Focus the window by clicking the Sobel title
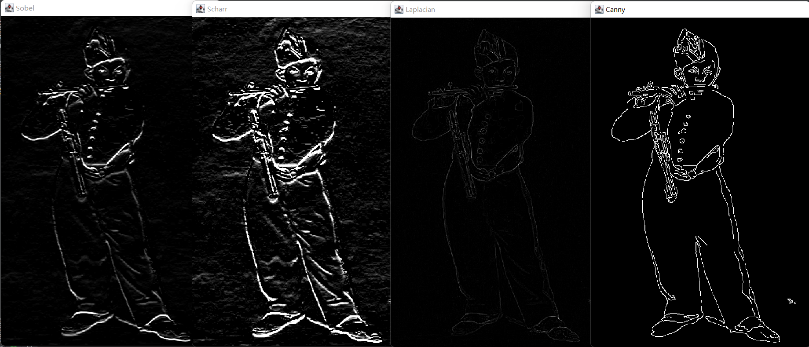 tap(25, 8)
